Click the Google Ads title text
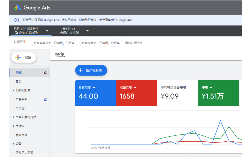This screenshot has width=251, height=157. coord(37,8)
